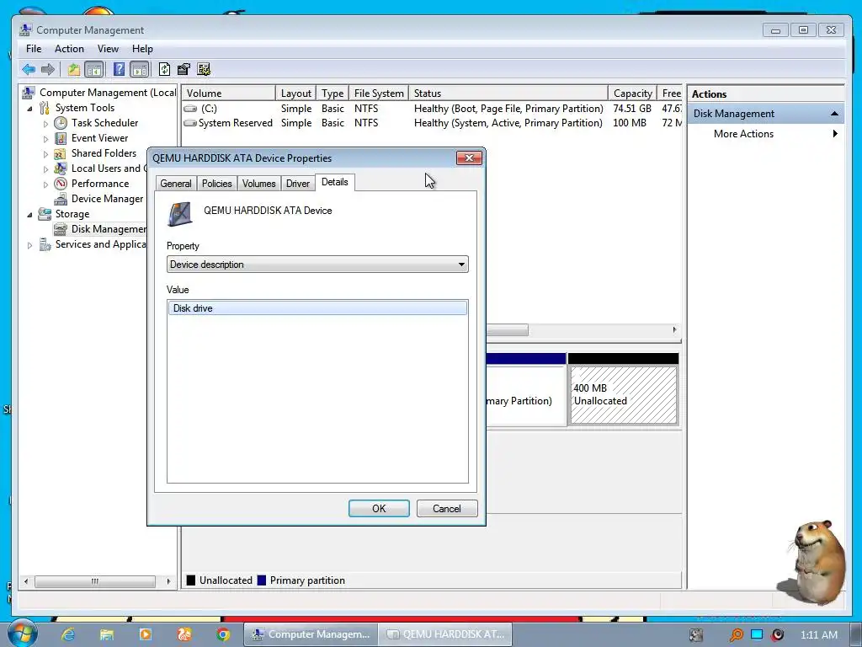
Task: Click the Shared Folders icon in tree
Action: point(61,153)
